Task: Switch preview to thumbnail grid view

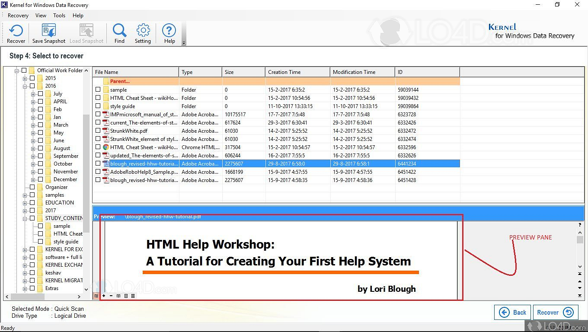Action: click(133, 296)
